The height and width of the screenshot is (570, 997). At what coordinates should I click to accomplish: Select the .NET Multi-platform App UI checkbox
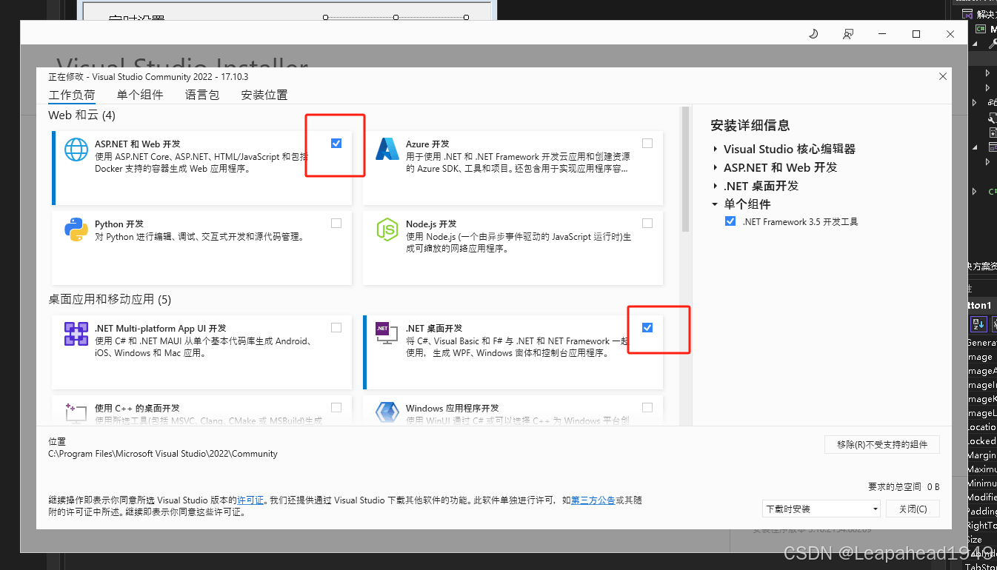pos(336,327)
